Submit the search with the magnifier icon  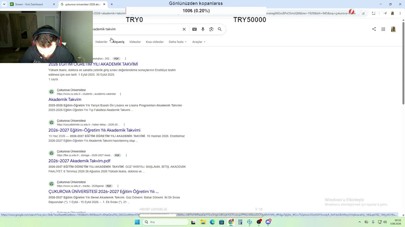pos(220,29)
